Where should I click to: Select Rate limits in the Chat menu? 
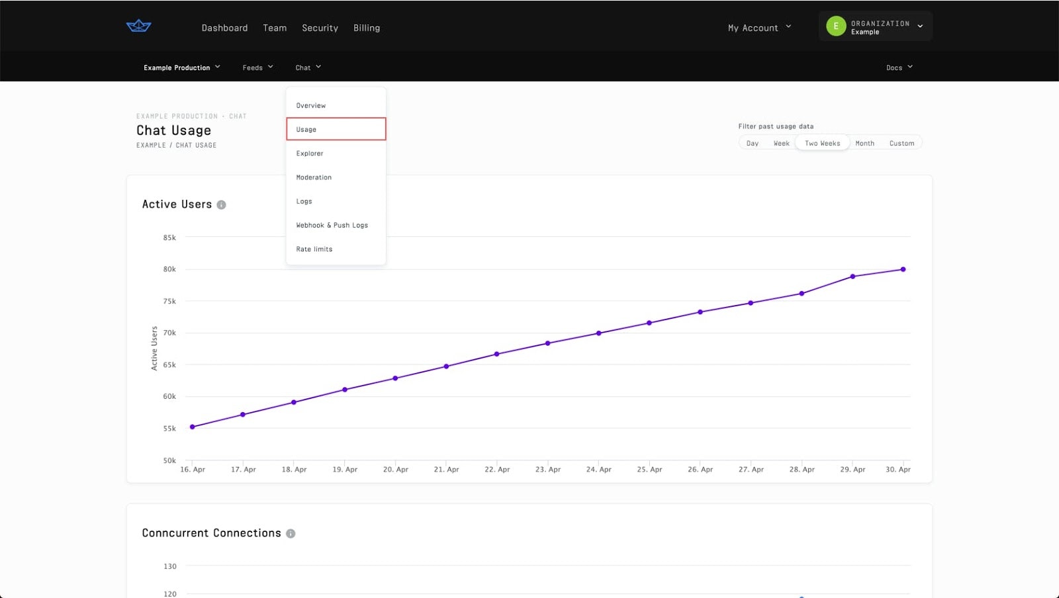tap(314, 249)
